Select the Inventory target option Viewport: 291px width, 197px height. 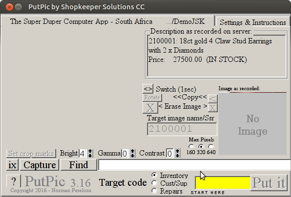(x=154, y=175)
